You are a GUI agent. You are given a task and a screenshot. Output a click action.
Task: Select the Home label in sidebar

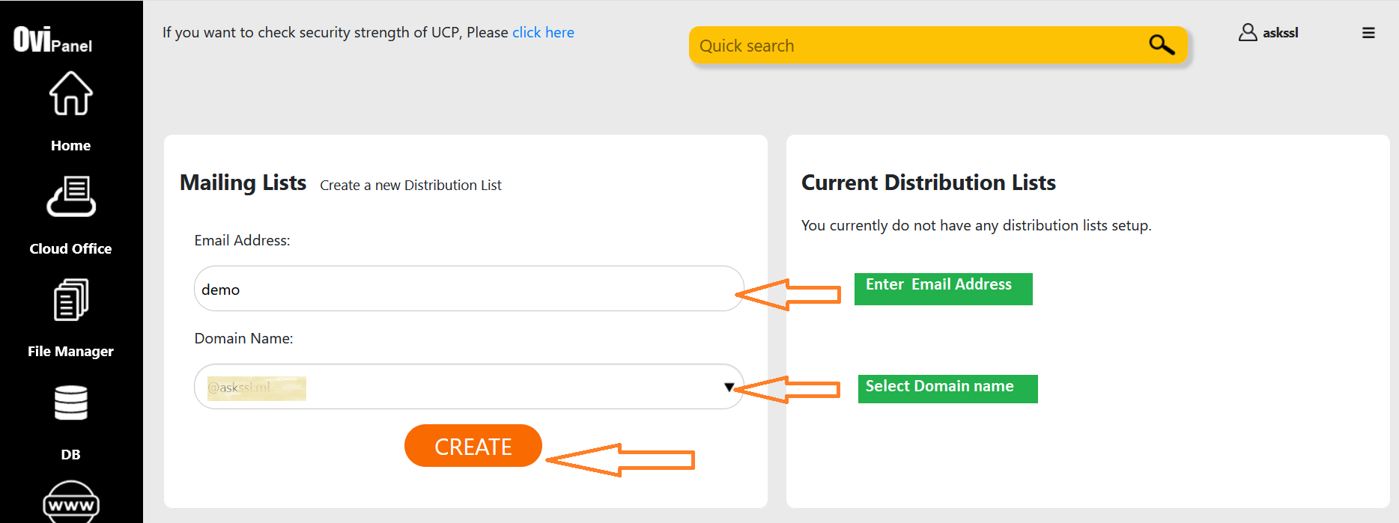pyautogui.click(x=70, y=146)
